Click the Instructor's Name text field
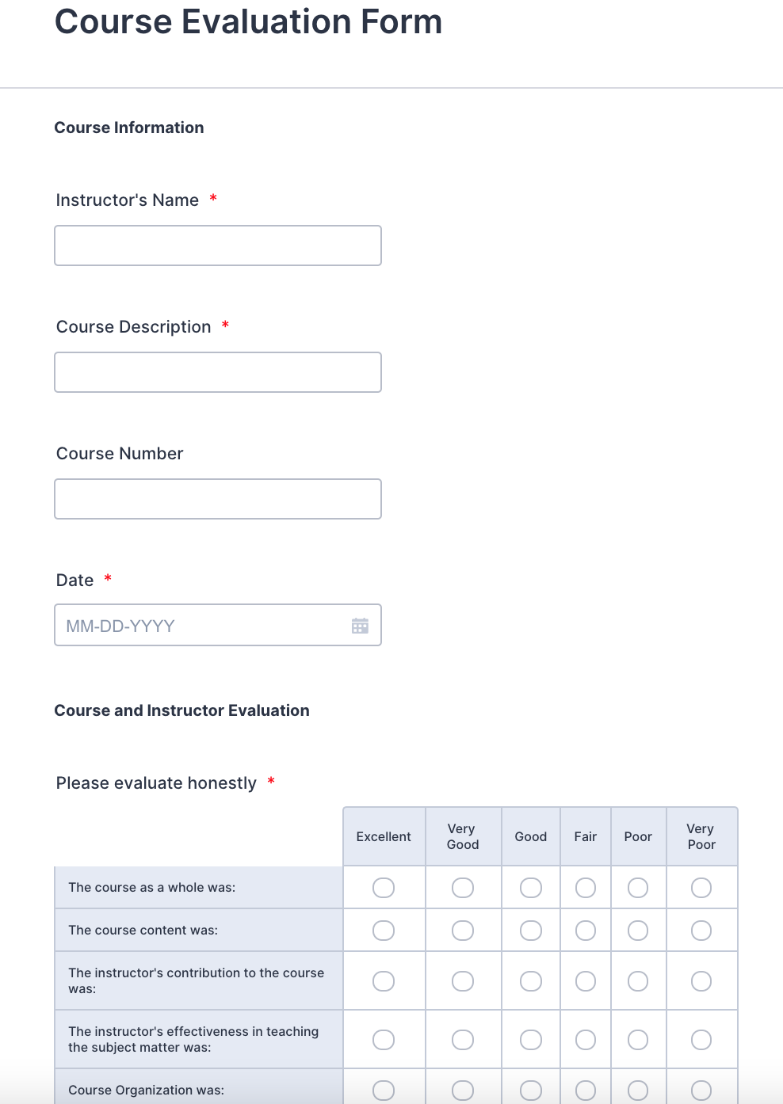Viewport: 783px width, 1104px height. click(218, 246)
